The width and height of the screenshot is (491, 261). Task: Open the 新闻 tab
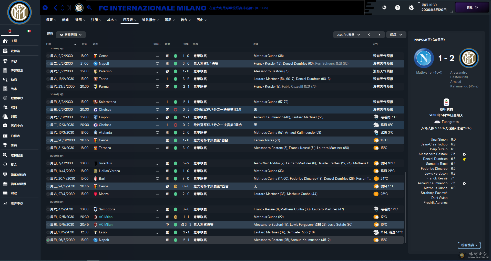point(65,20)
